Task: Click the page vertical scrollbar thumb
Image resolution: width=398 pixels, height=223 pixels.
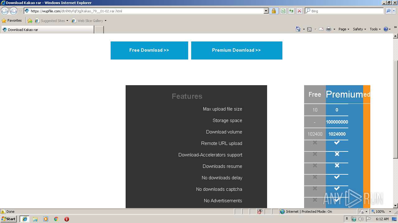Action: [395, 109]
